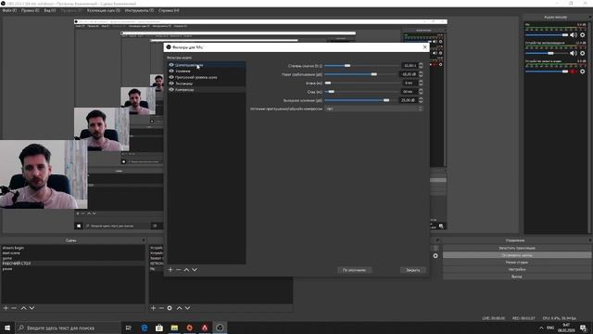This screenshot has height=334, width=593.
Task: Open the View menu
Action: click(x=50, y=10)
